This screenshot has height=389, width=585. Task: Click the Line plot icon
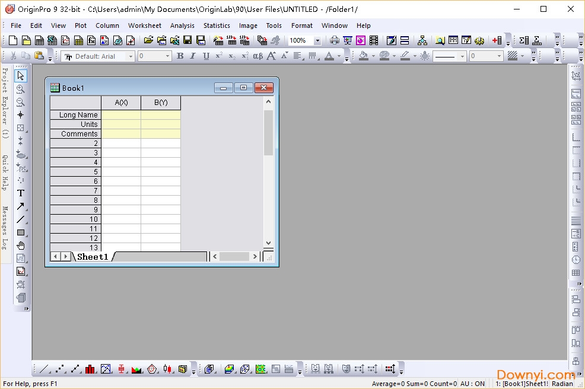(x=44, y=369)
